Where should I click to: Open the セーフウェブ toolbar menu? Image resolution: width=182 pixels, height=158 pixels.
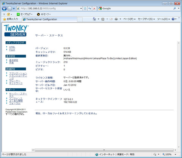(25, 14)
